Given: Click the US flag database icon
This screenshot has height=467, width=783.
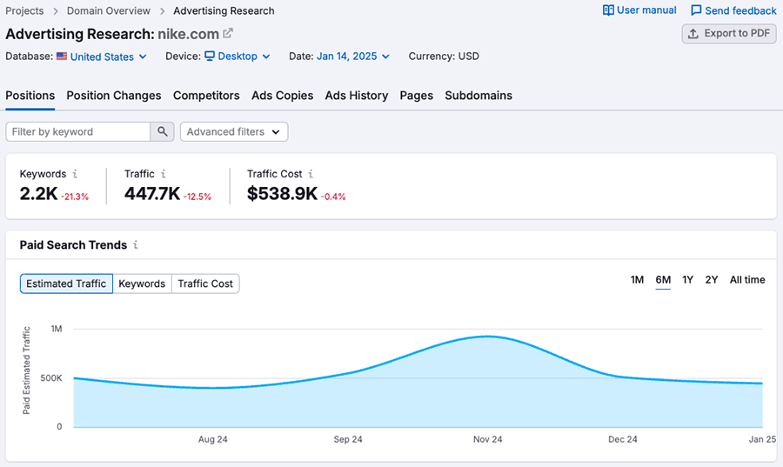Looking at the screenshot, I should (62, 57).
